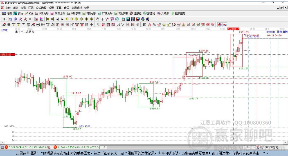Image resolution: width=288 pixels, height=156 pixels.
Task: Click the red 1270.7102 price tag
Action: pyautogui.click(x=8, y=55)
